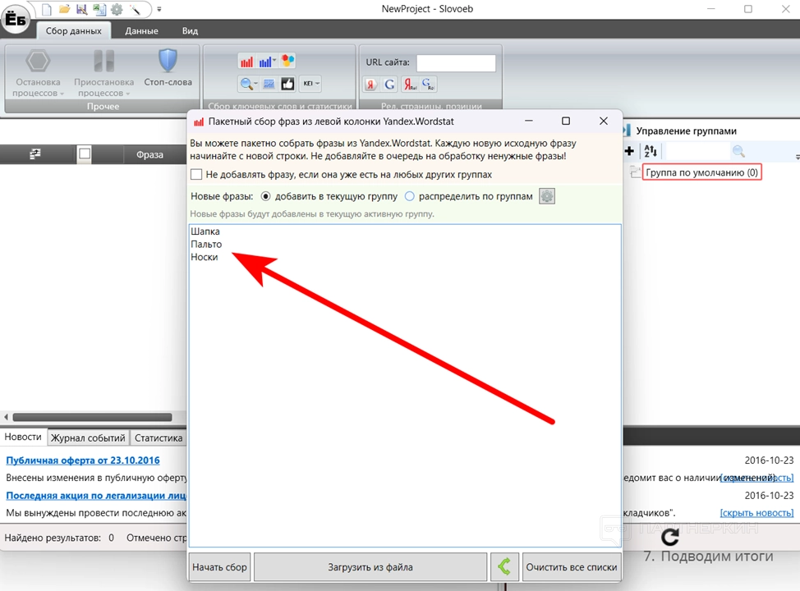Viewport: 800px width, 591px height.
Task: Expand the quick access toolbar customize arrow
Action: tap(159, 9)
